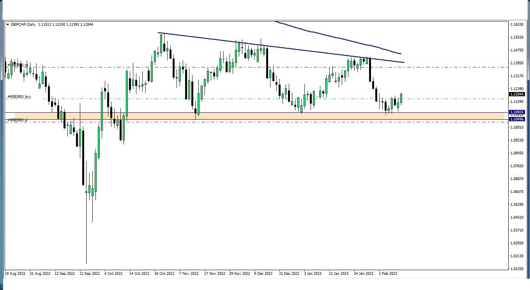
Task: Click the 1.03710 price scale label
Action: pos(517,230)
